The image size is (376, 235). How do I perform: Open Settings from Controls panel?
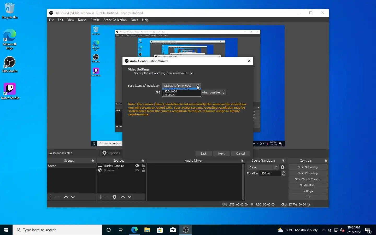308,191
